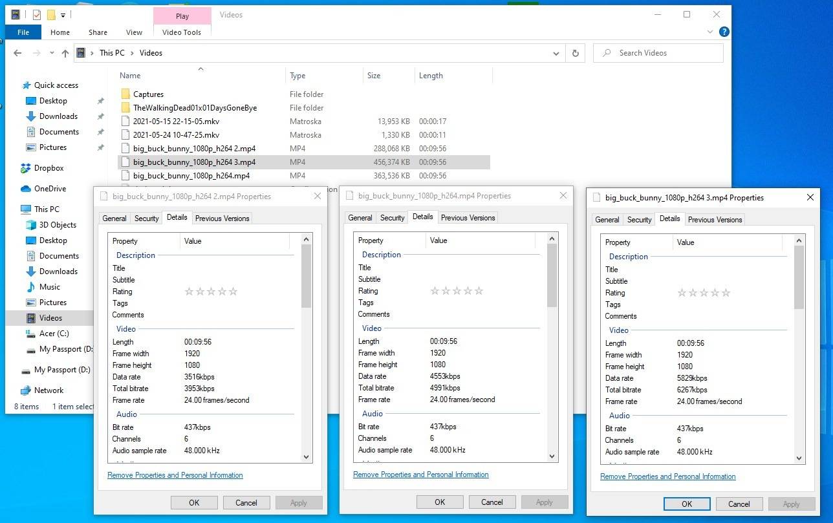Open Security tab in 'h264.mp4' Properties
The width and height of the screenshot is (833, 523).
393,218
